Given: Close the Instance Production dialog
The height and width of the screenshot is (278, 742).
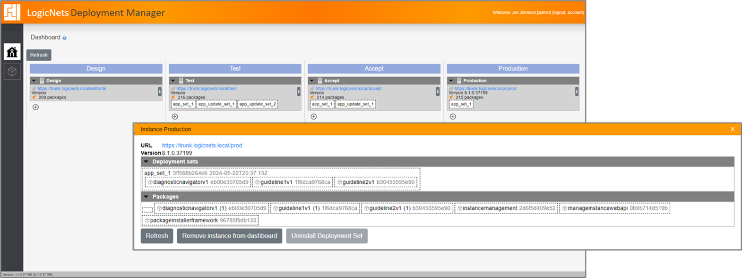Looking at the screenshot, I should (733, 129).
